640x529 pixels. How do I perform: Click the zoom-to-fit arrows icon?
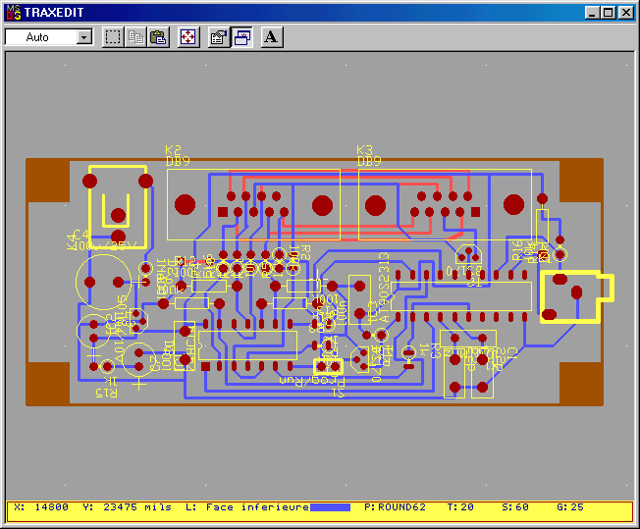[x=188, y=37]
